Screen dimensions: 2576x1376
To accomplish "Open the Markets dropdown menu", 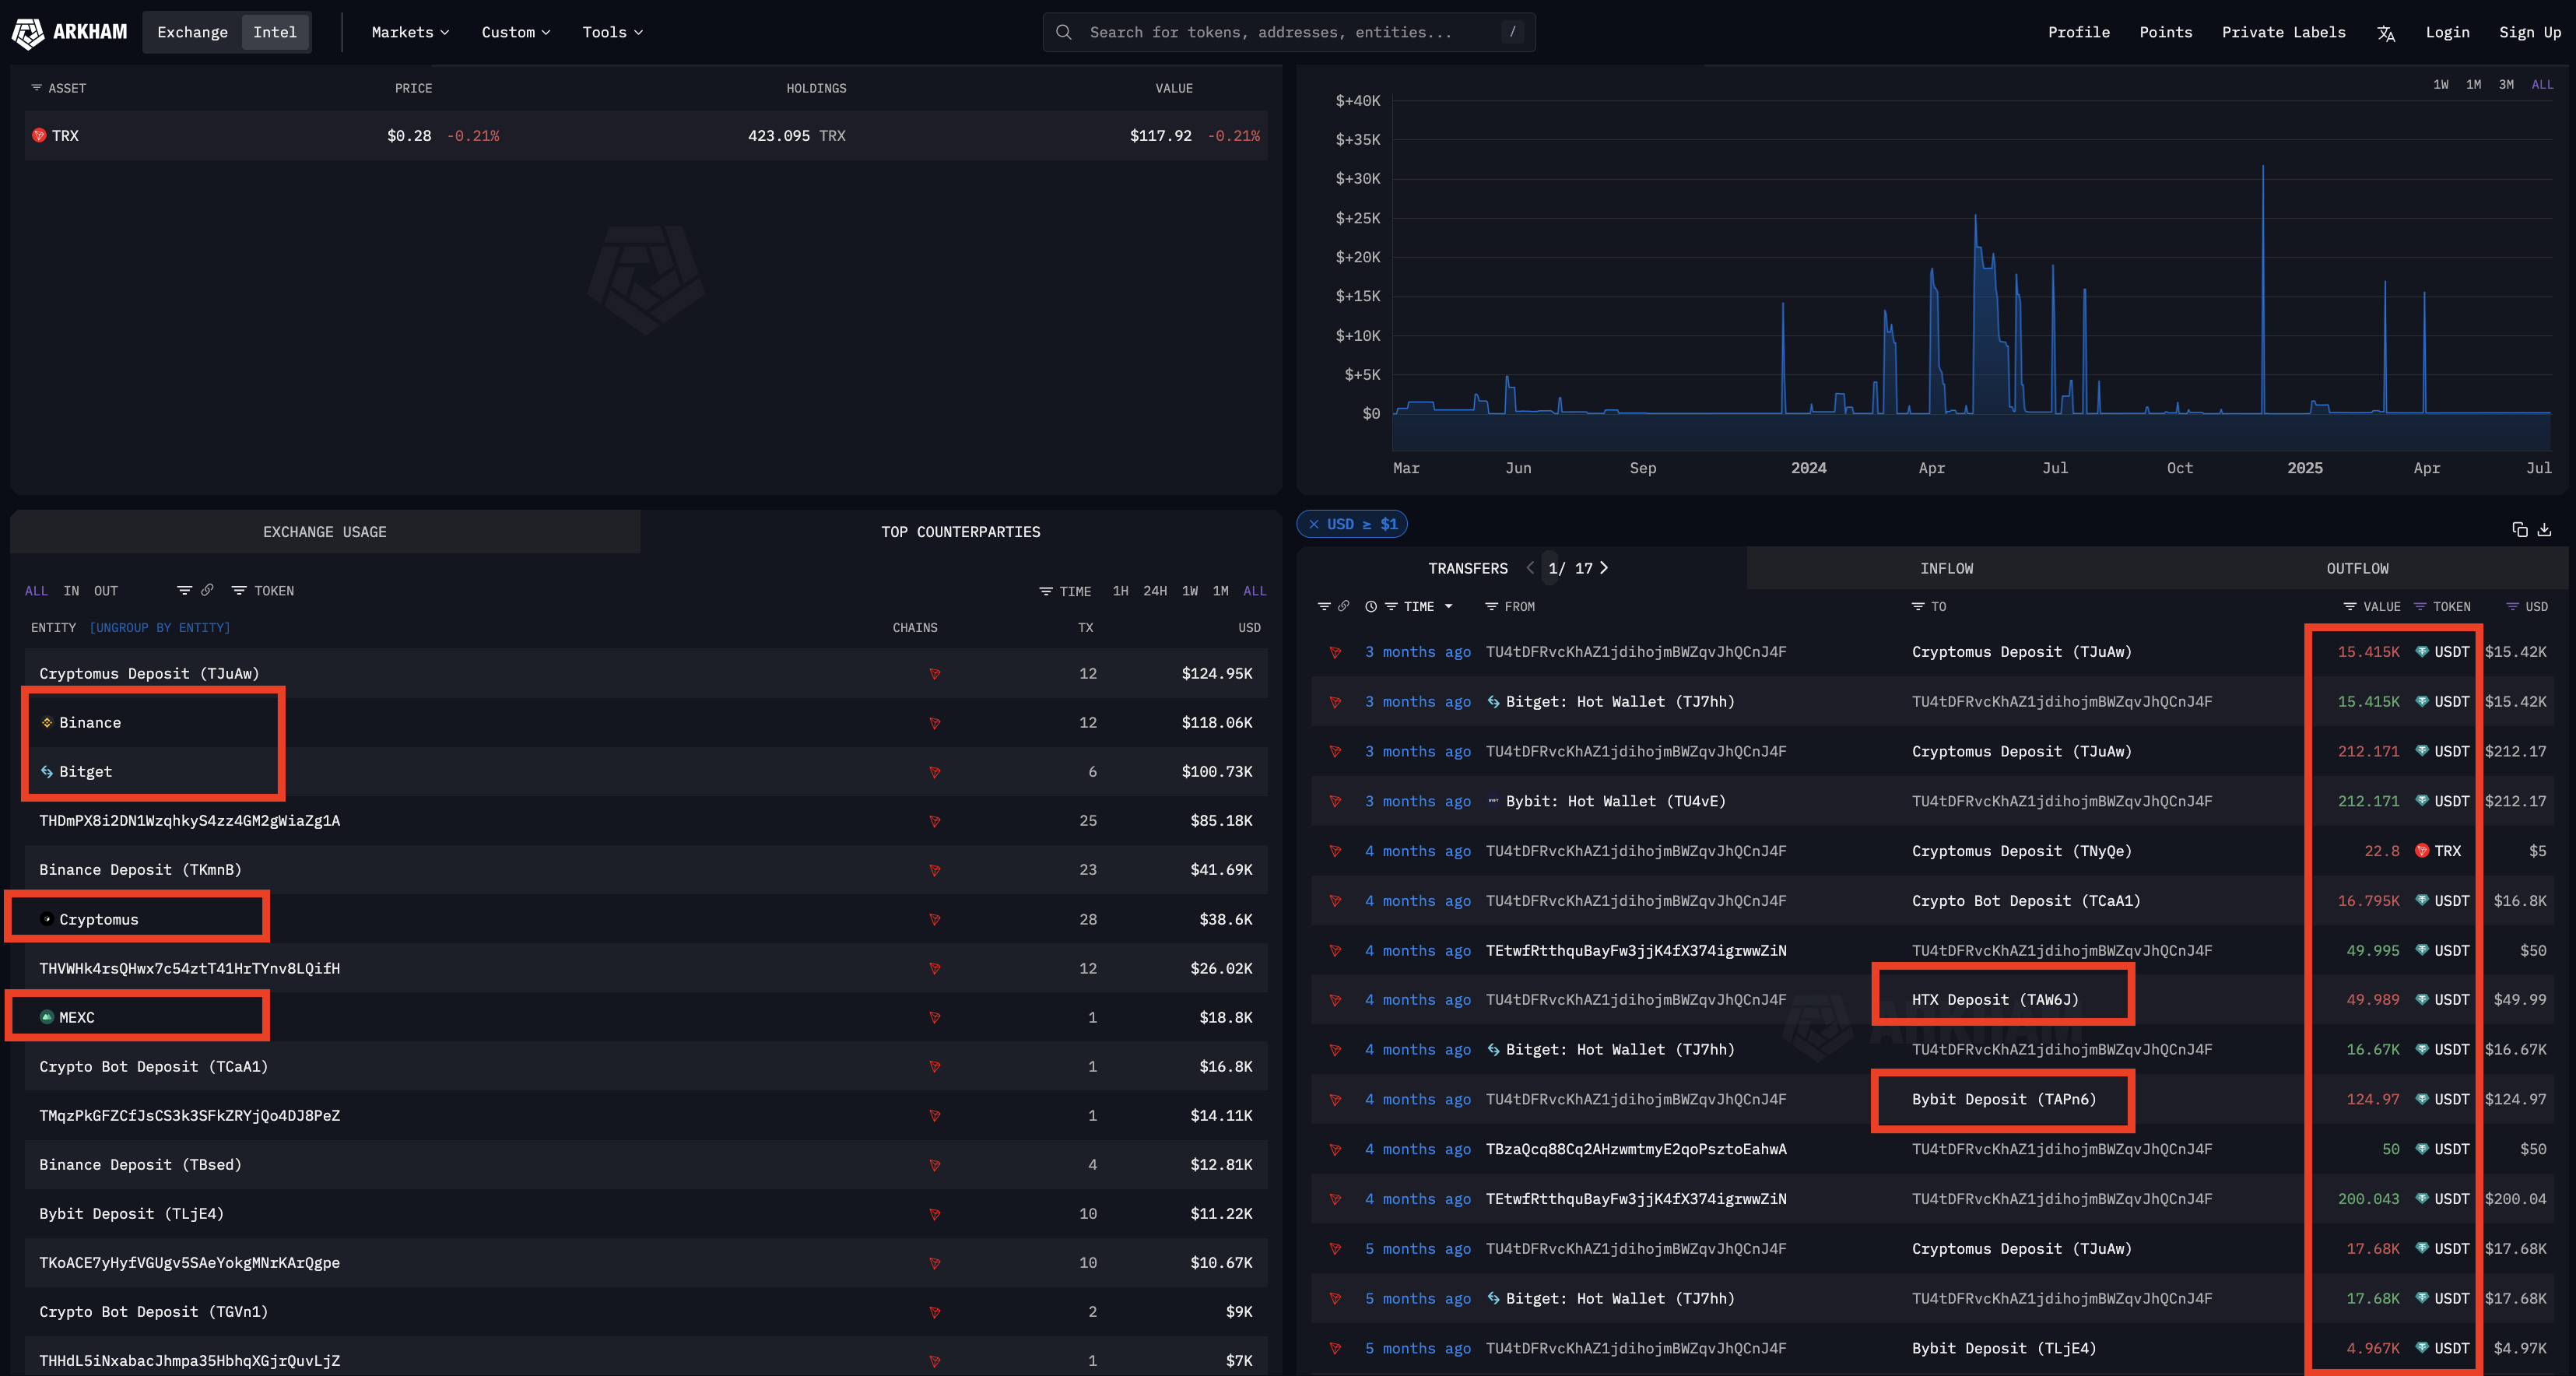I will [411, 32].
